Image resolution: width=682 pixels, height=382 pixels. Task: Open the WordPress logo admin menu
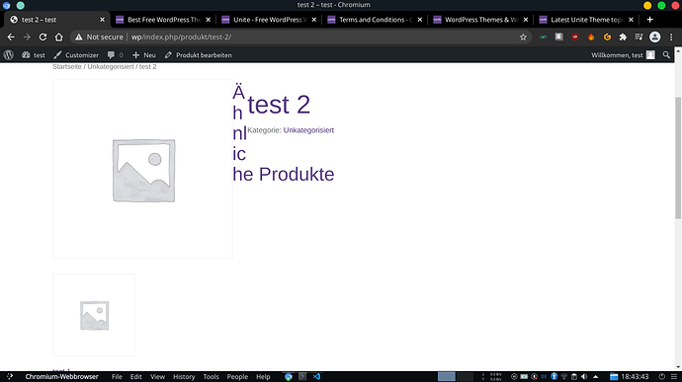point(9,55)
